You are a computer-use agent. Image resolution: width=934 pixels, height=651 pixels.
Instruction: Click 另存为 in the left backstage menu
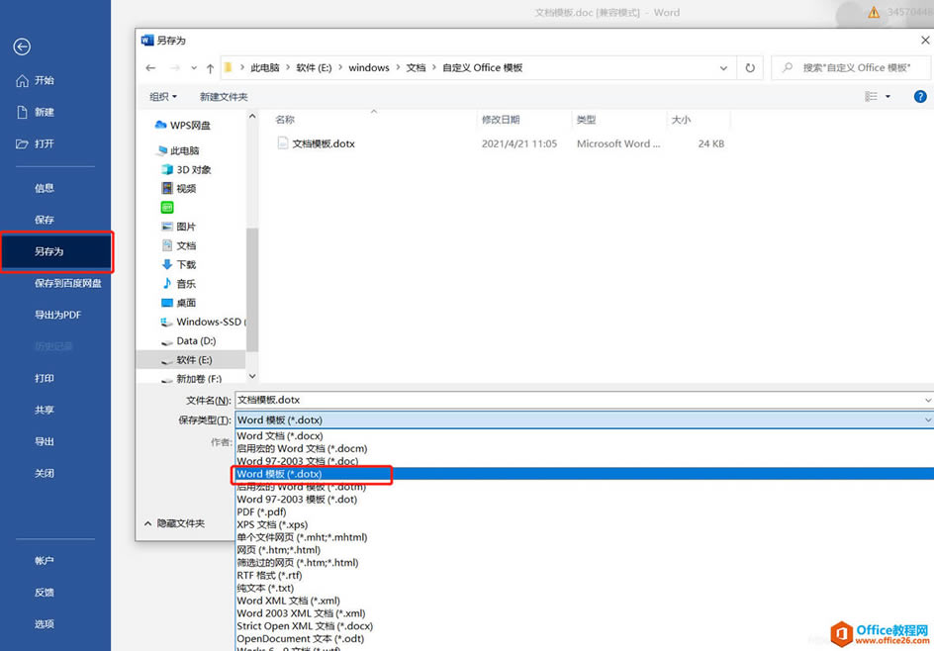point(49,251)
